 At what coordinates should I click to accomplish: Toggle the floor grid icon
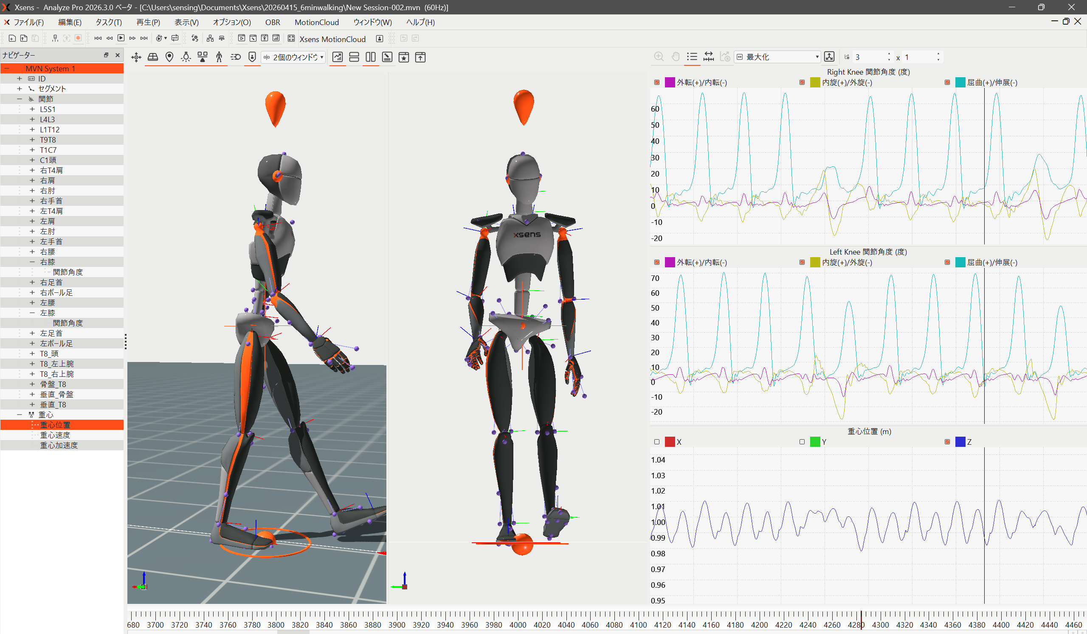pyautogui.click(x=153, y=57)
